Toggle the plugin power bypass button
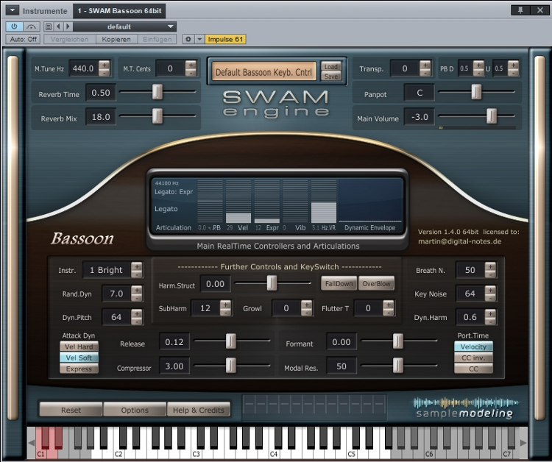 (x=15, y=26)
